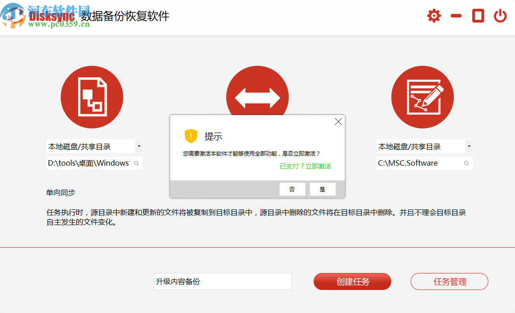Click the red sync arrows icon

coord(257,93)
